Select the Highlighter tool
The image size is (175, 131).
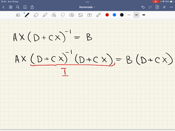pos(45,15)
